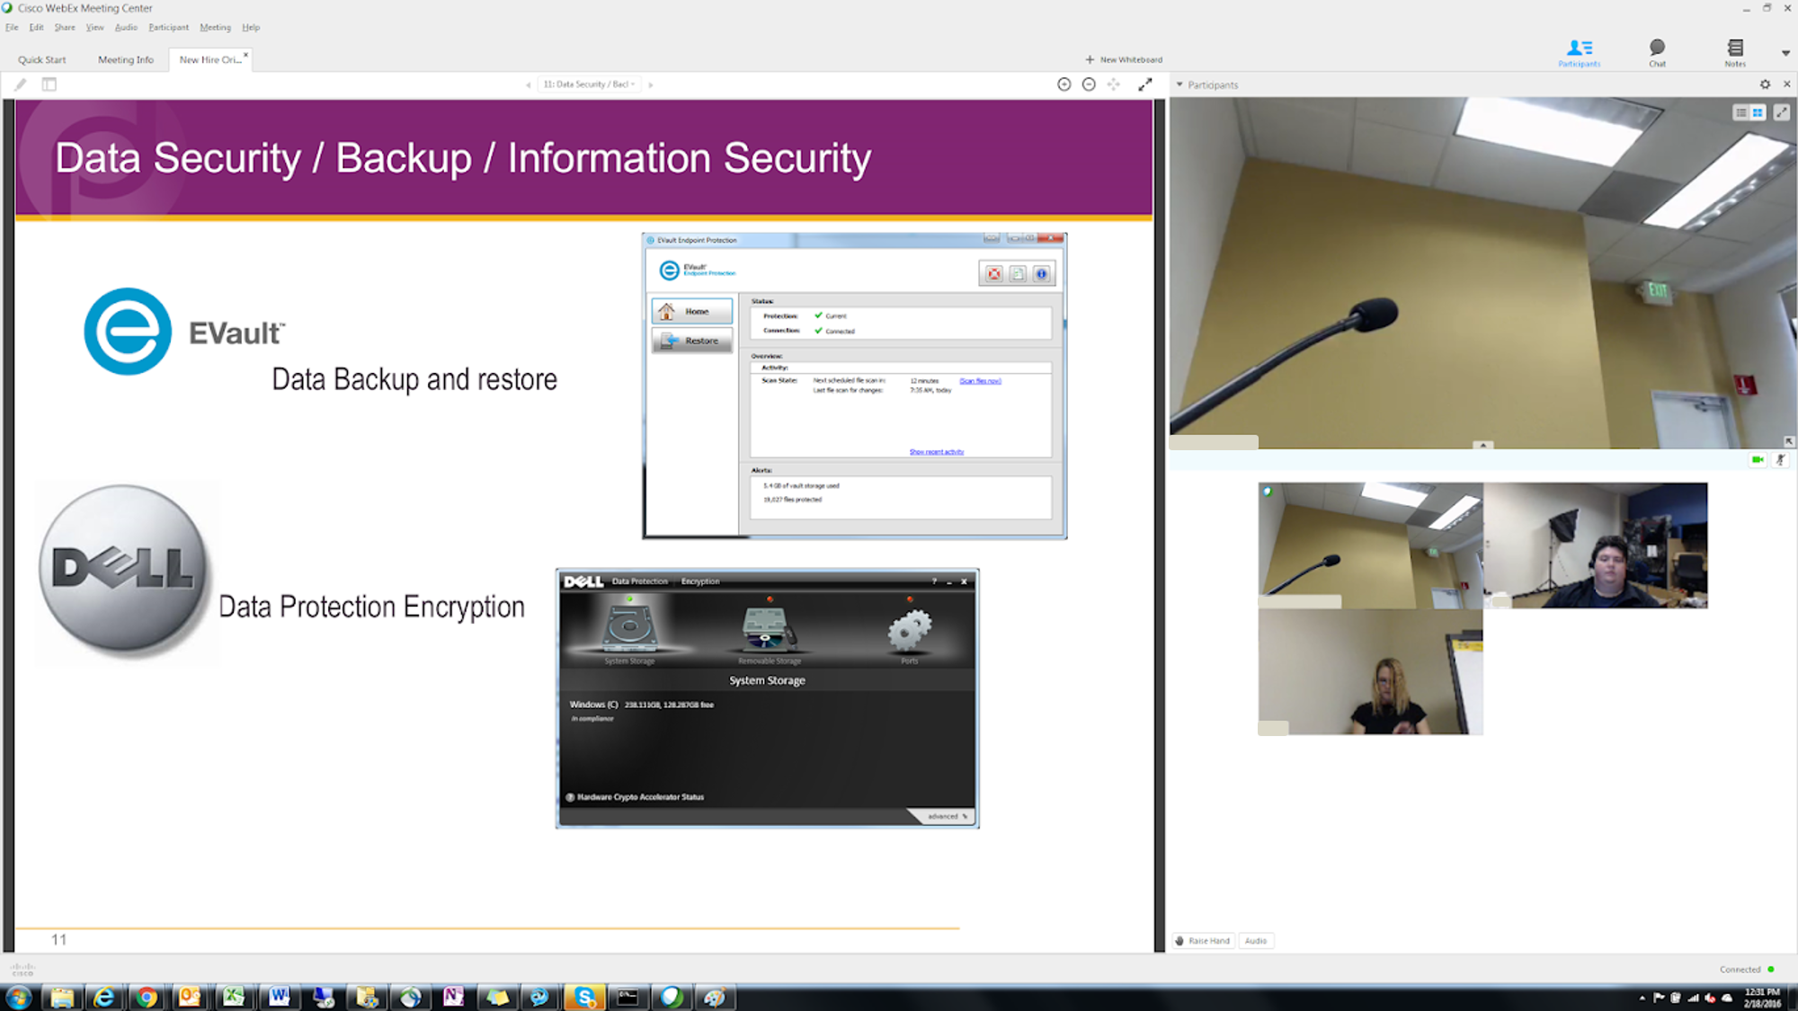The width and height of the screenshot is (1798, 1011).
Task: Toggle the slide thumbnail panel icon
Action: click(x=49, y=84)
